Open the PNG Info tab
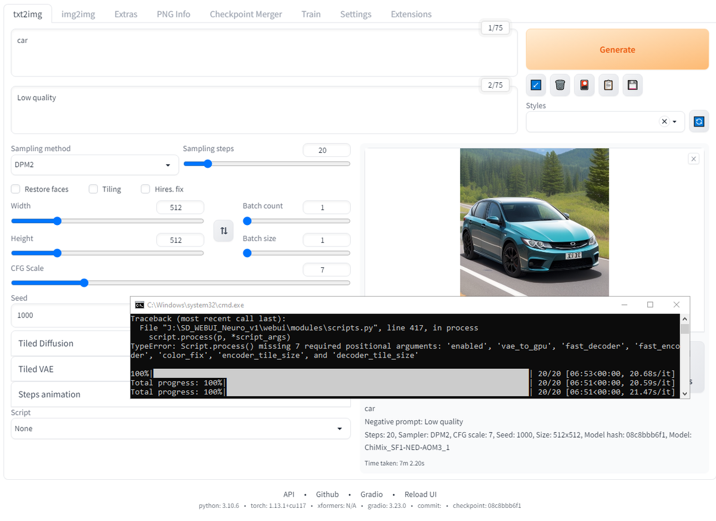The image size is (716, 521). pyautogui.click(x=174, y=14)
